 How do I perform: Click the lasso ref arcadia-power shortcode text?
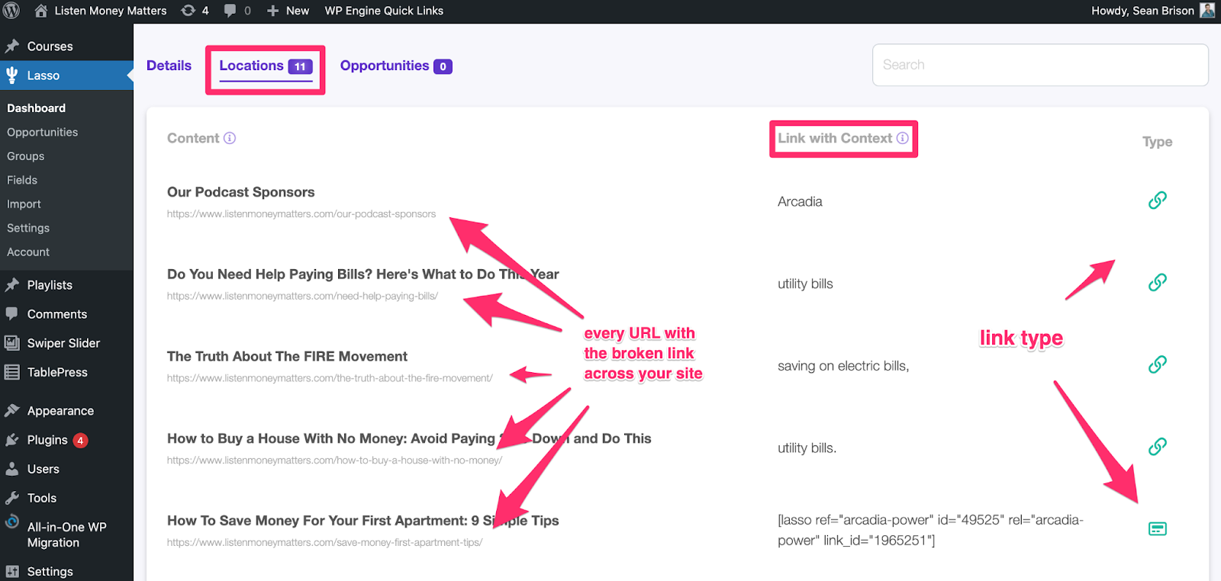pos(931,530)
